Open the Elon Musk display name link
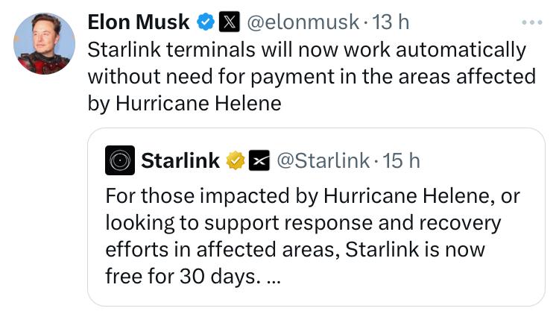The height and width of the screenshot is (314, 559). point(139,22)
